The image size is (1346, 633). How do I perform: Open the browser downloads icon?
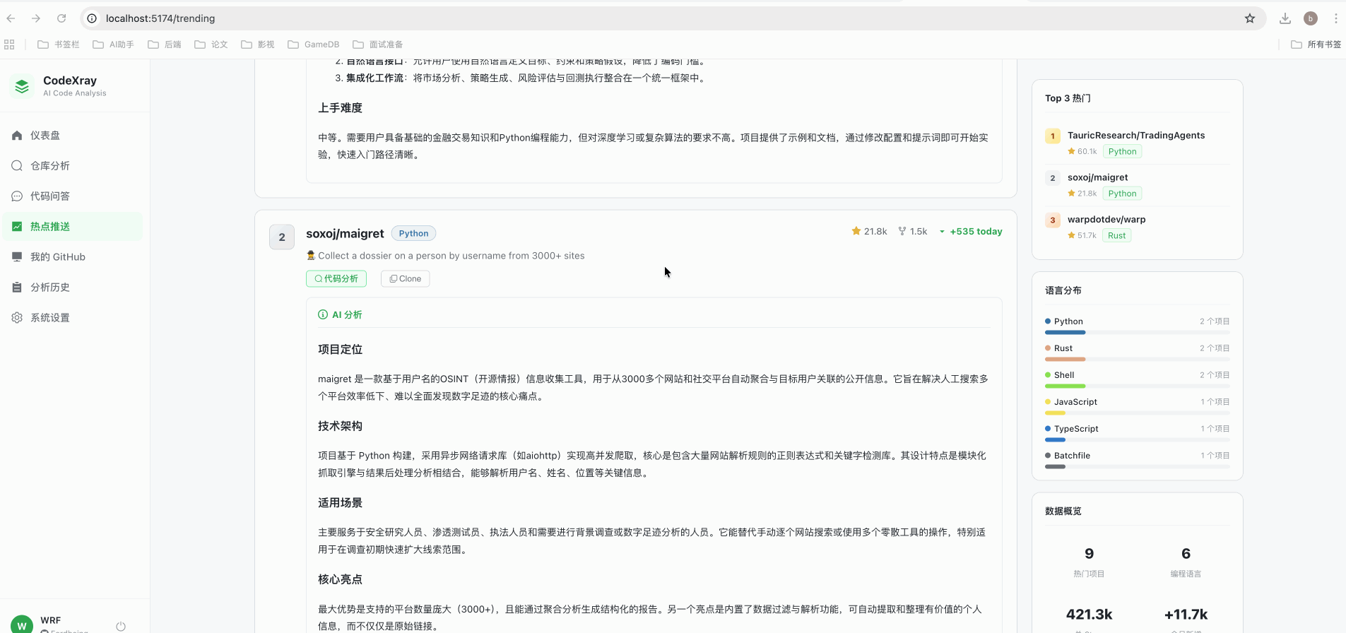click(1285, 18)
